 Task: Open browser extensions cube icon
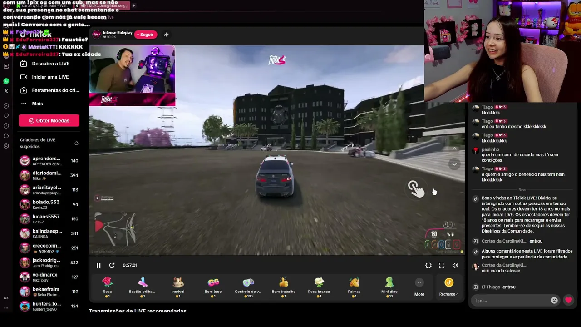click(6, 136)
